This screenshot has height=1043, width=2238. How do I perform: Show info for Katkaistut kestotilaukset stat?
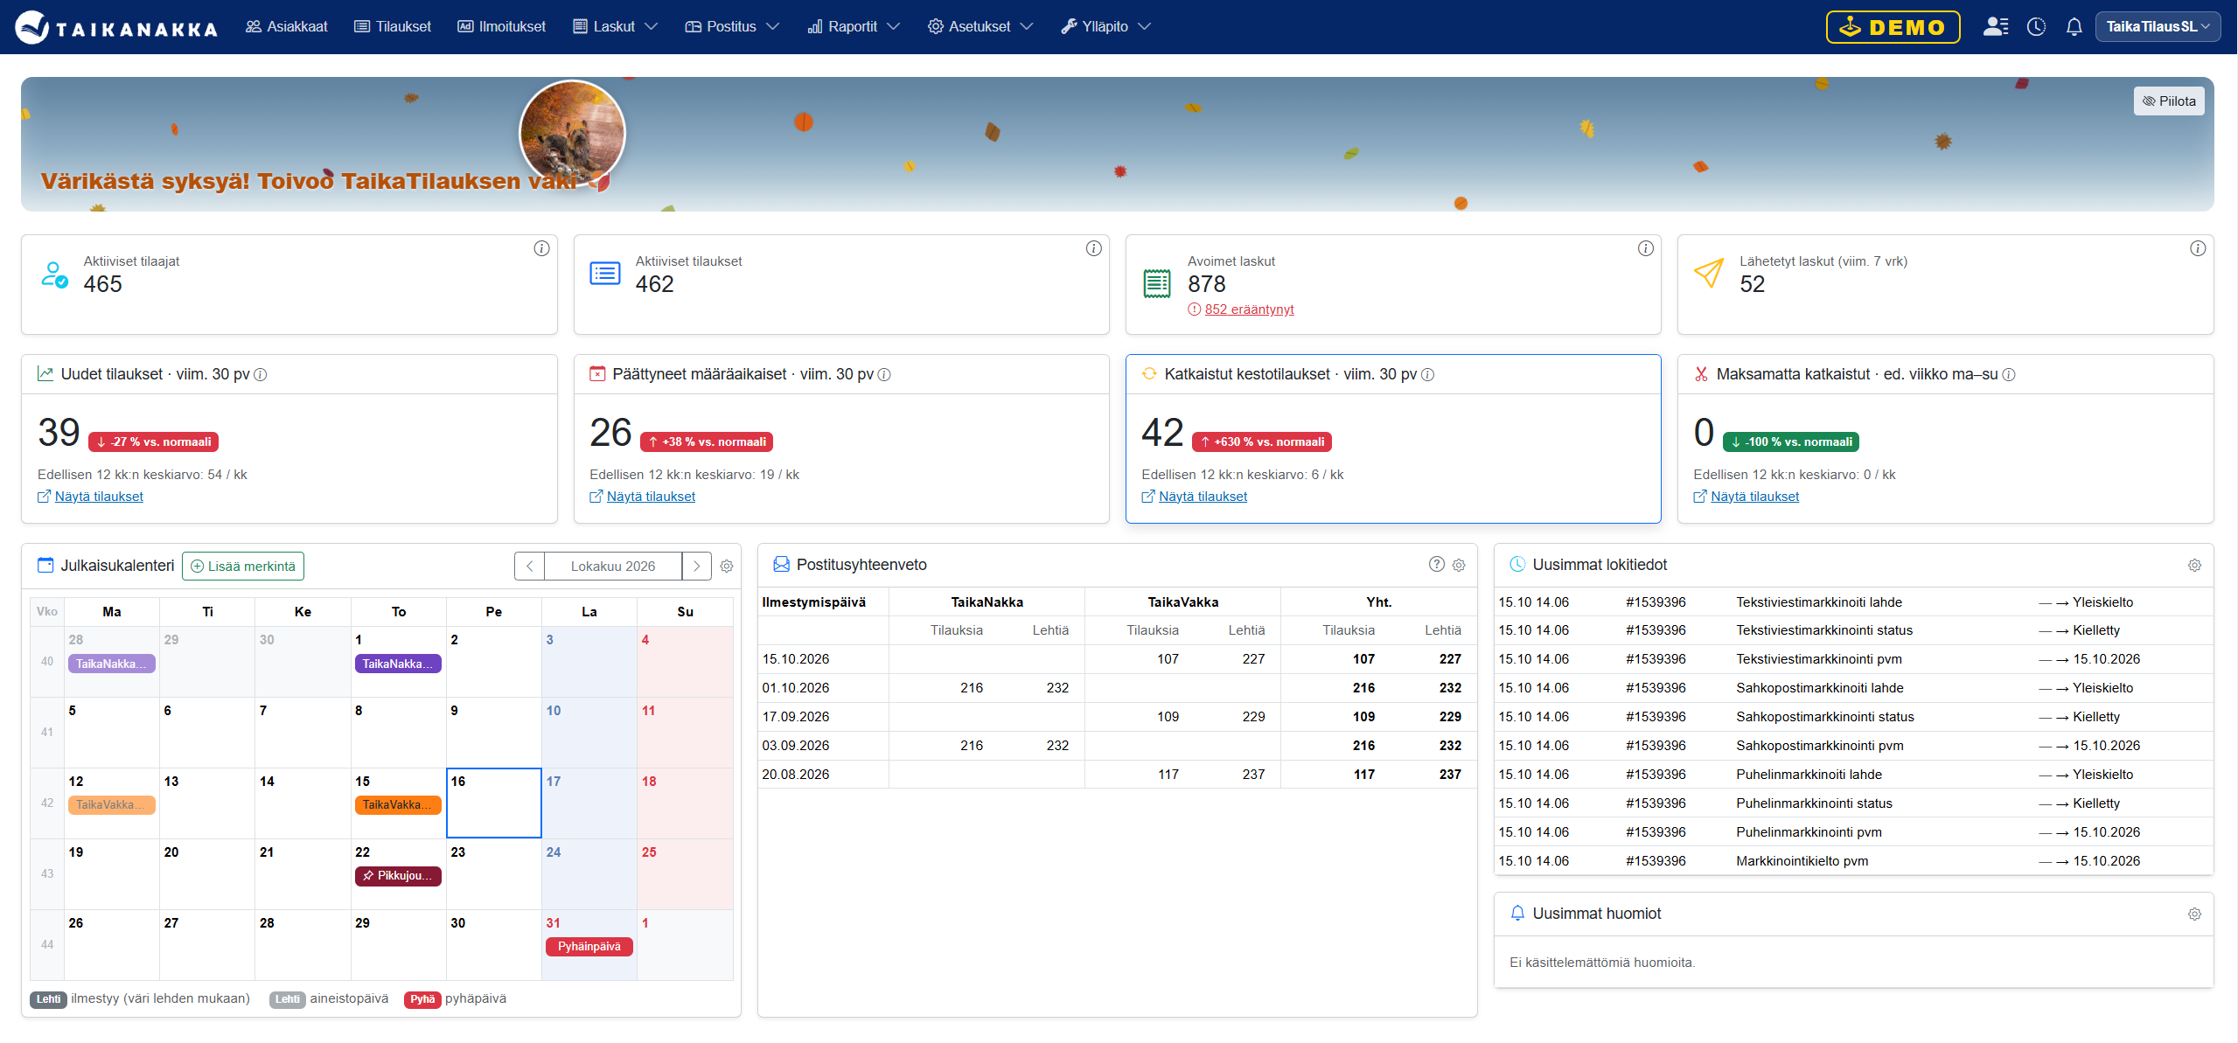coord(1427,374)
